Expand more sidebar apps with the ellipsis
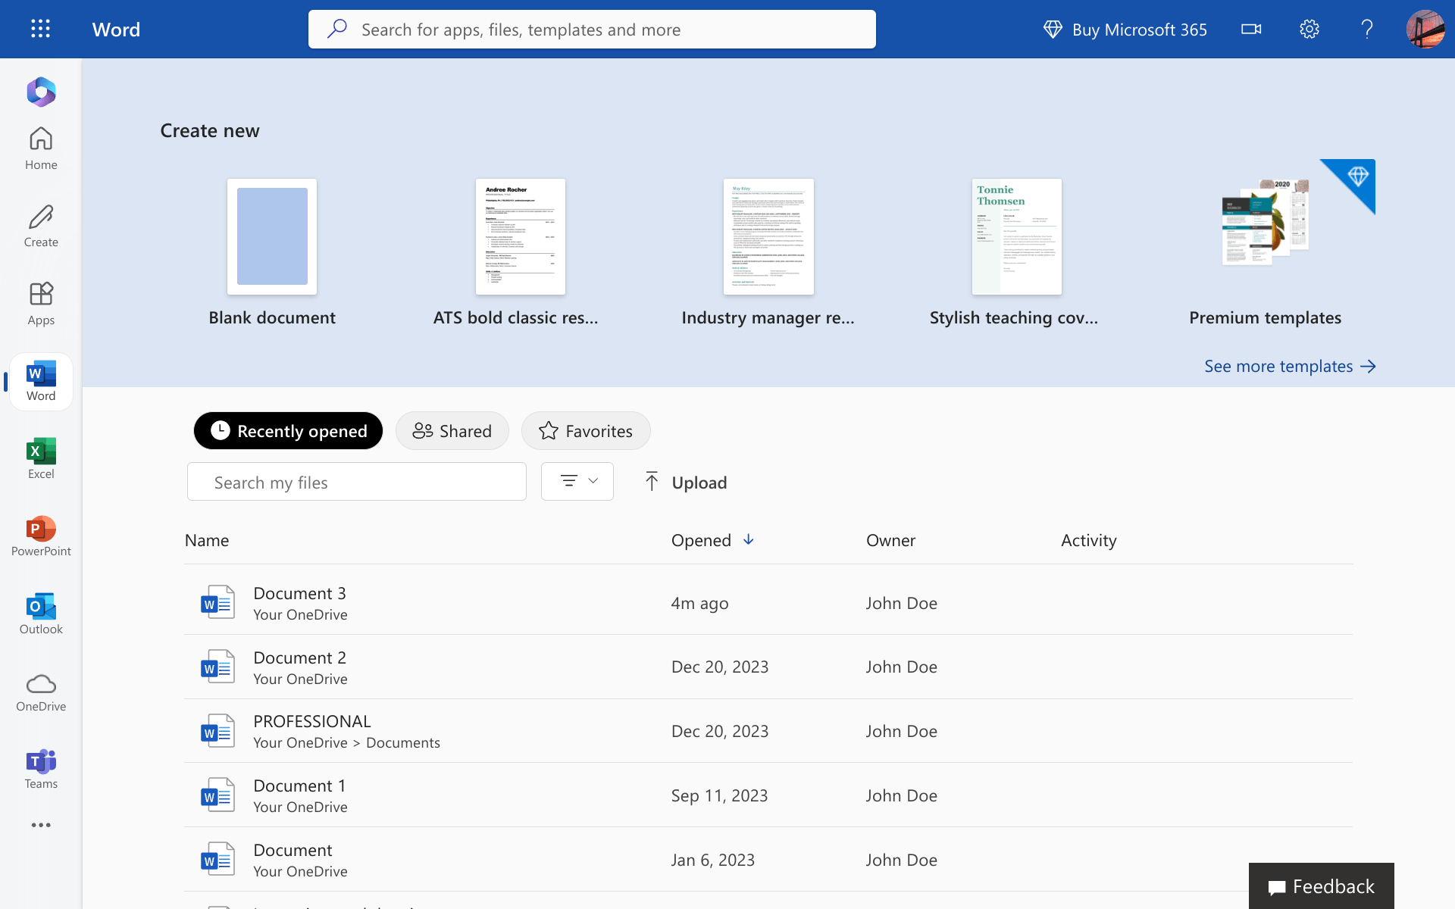The height and width of the screenshot is (909, 1455). 40,825
